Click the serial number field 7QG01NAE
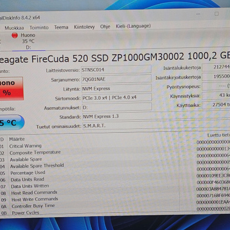The width and height of the screenshot is (230, 230). pyautogui.click(x=116, y=79)
